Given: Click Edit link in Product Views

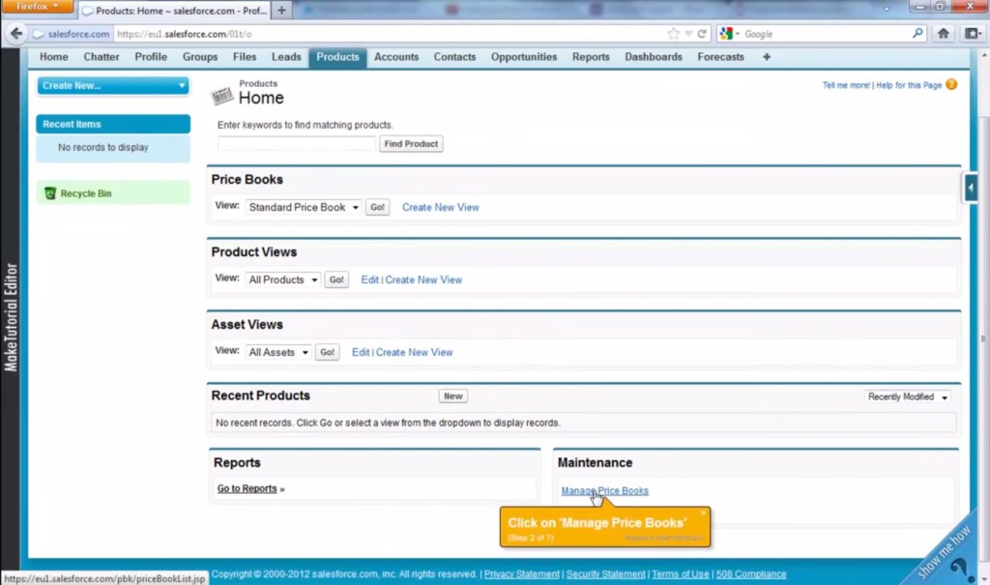Looking at the screenshot, I should [370, 279].
